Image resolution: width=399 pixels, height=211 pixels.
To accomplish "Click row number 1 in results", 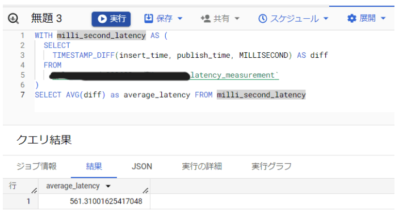I will pos(28,201).
